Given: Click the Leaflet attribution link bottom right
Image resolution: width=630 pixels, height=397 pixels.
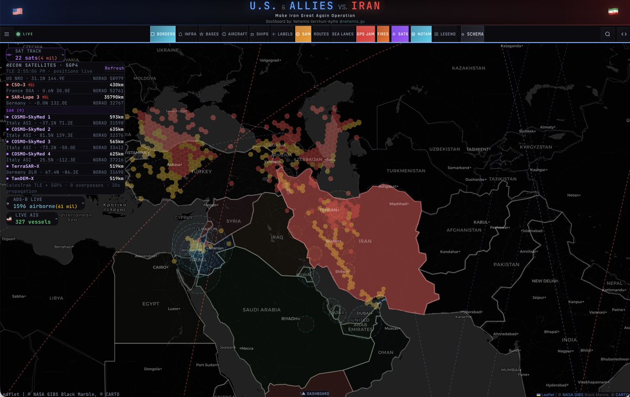Looking at the screenshot, I should click(547, 394).
